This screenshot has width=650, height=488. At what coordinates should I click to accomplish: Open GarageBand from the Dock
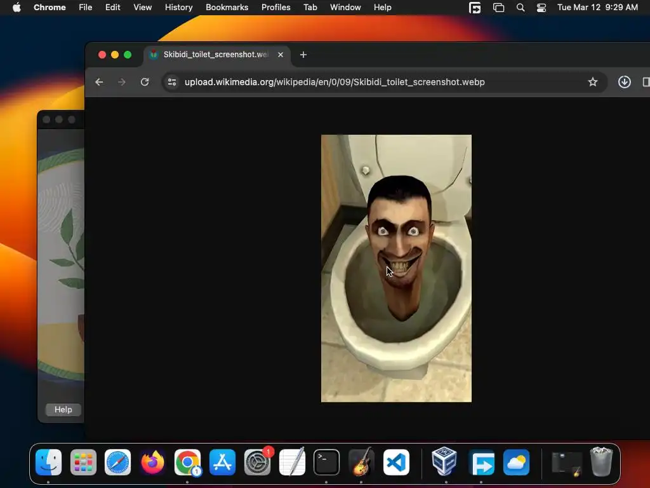click(x=361, y=463)
